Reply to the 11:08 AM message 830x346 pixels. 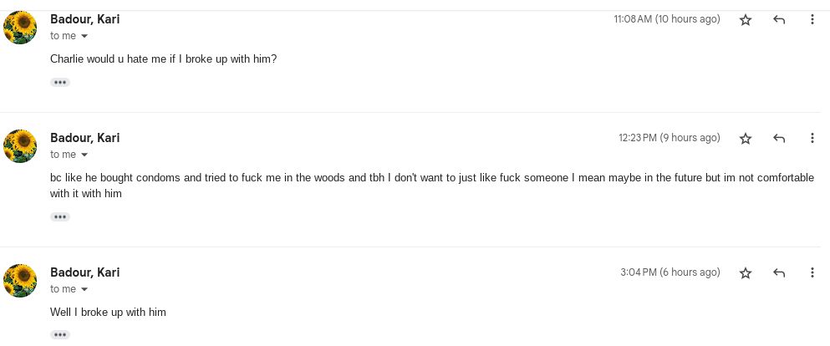(779, 19)
